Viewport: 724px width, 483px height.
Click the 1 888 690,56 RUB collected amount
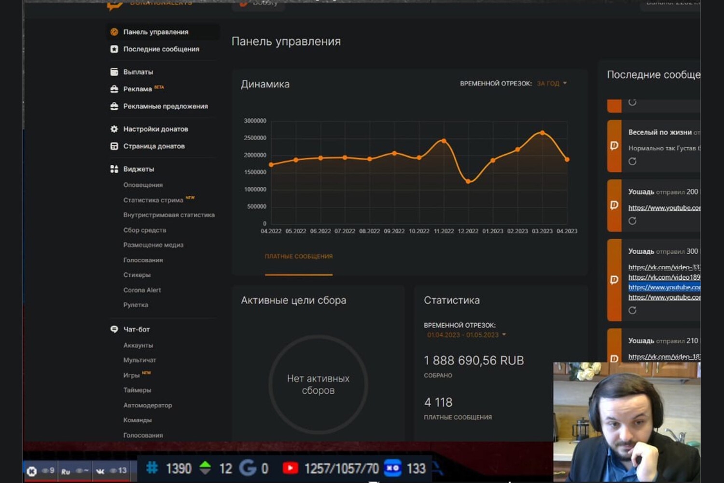473,361
